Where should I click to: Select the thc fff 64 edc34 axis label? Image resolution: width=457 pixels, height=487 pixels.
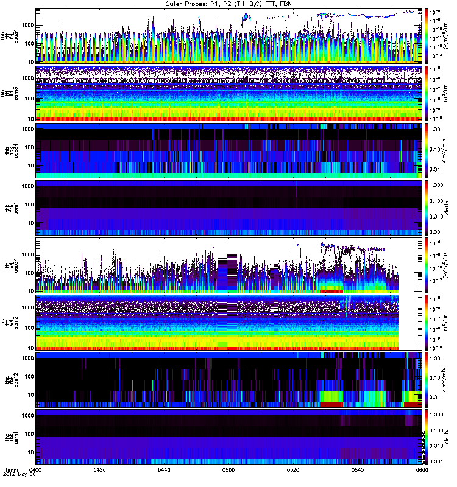[x=9, y=265]
